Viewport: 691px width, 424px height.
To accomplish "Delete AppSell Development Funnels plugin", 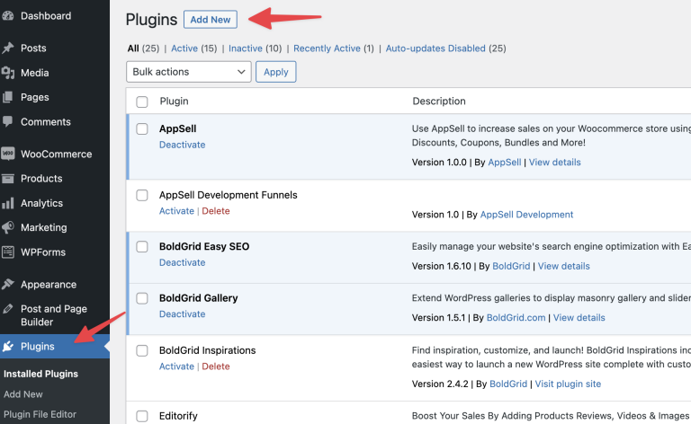I will 216,211.
